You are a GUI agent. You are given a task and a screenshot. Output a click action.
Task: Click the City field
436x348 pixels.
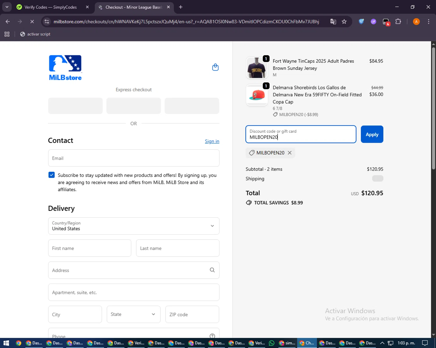[x=75, y=314]
